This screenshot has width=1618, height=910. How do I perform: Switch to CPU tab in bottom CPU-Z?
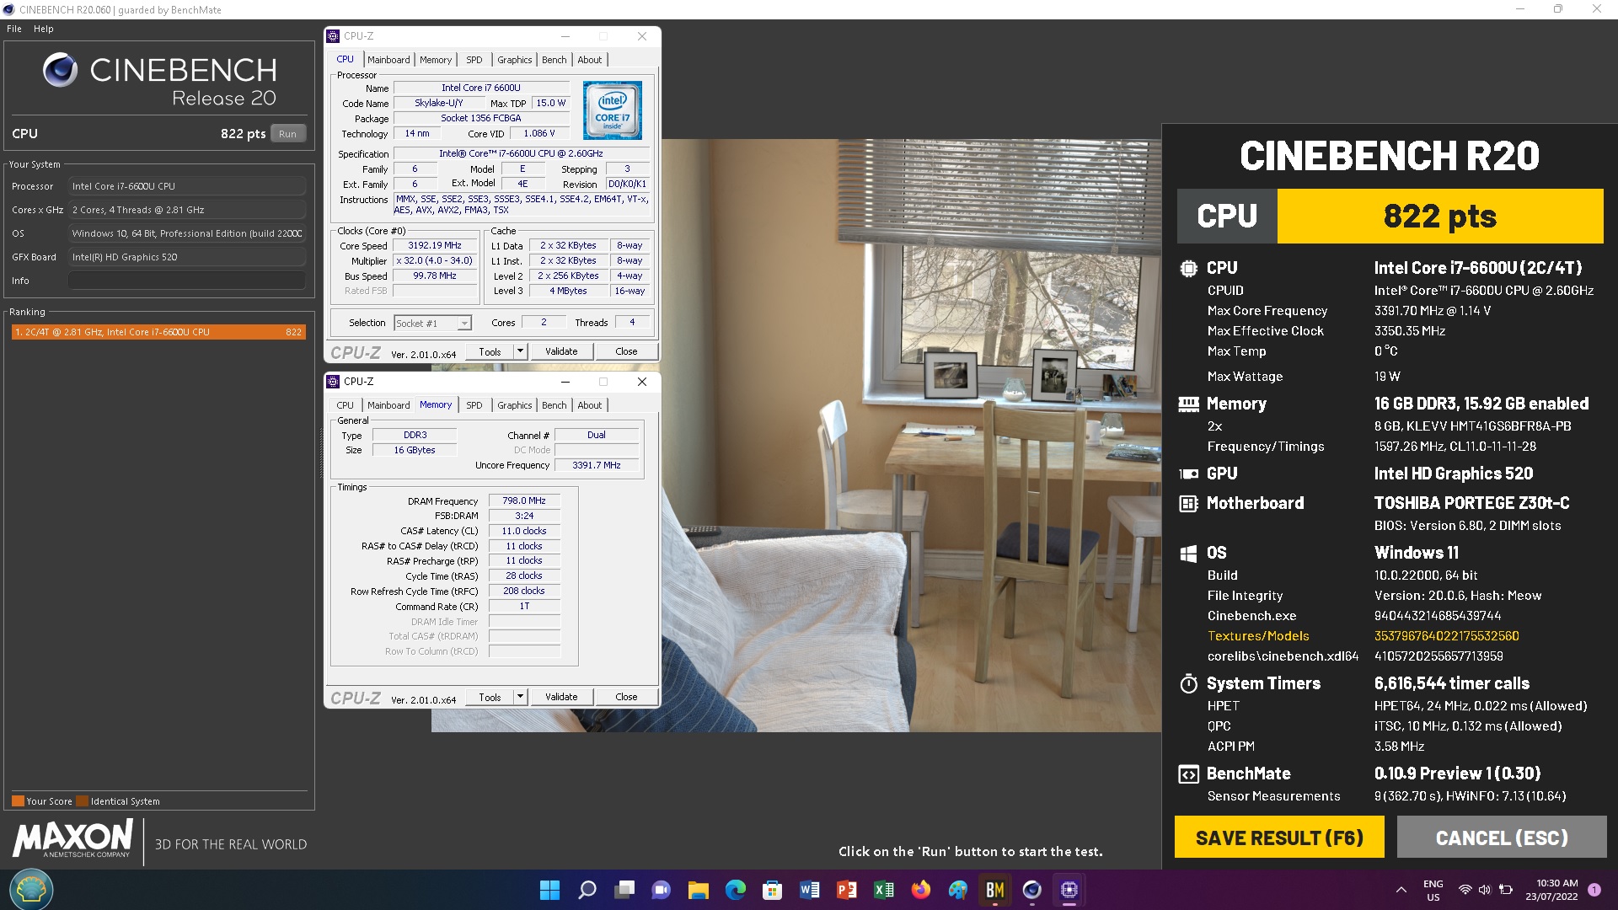(x=346, y=405)
